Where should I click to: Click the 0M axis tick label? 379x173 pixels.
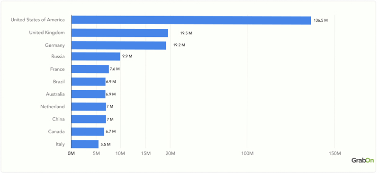(71, 154)
